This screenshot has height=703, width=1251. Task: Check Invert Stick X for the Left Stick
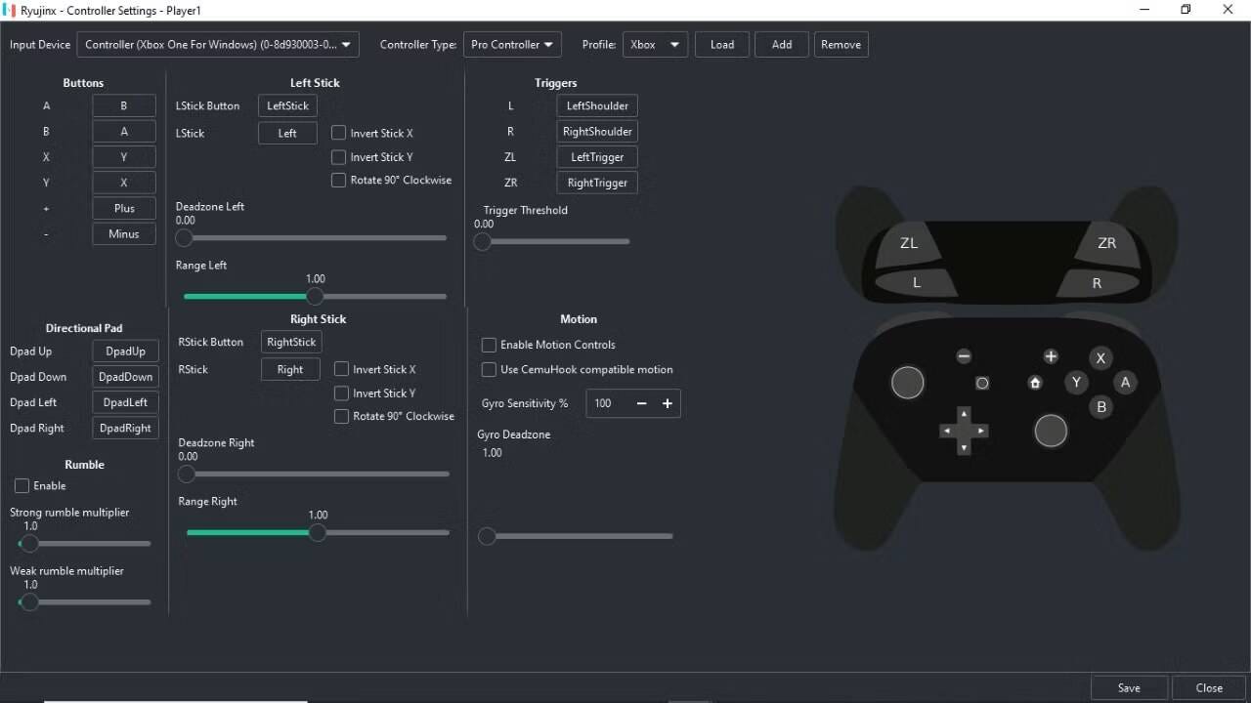pos(338,133)
